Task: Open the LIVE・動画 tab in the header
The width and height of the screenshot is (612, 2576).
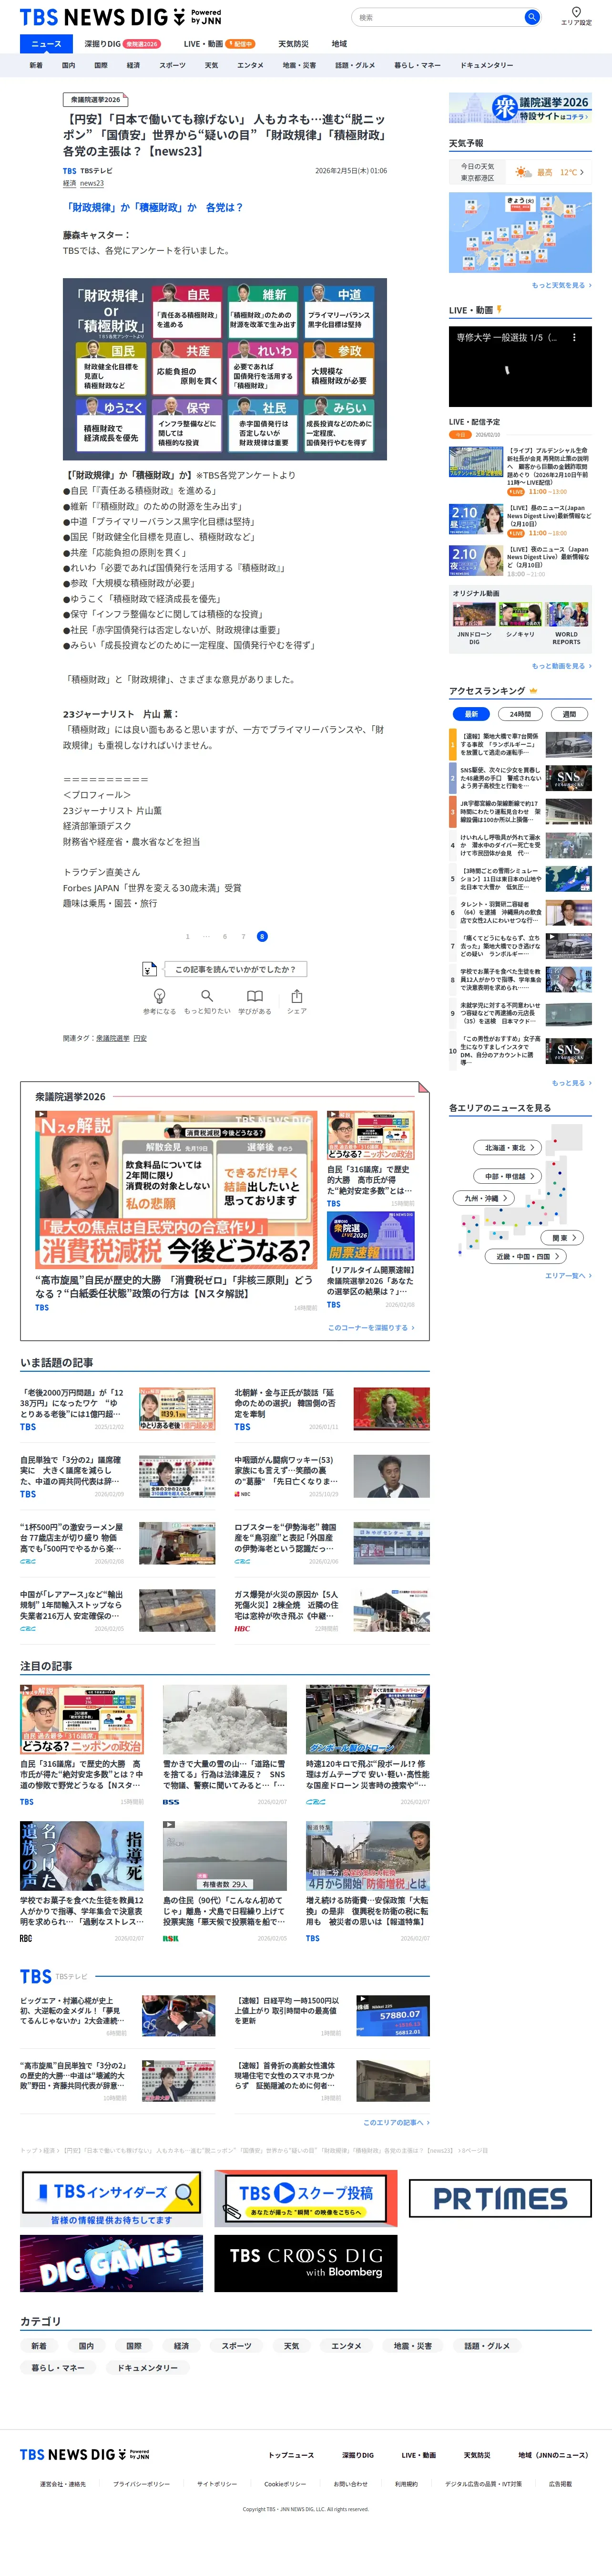Action: 220,44
